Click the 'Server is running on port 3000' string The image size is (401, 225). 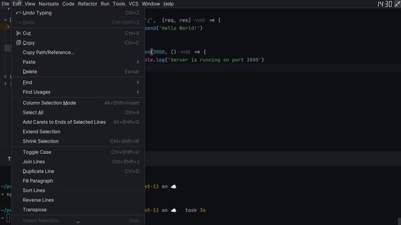pos(214,60)
